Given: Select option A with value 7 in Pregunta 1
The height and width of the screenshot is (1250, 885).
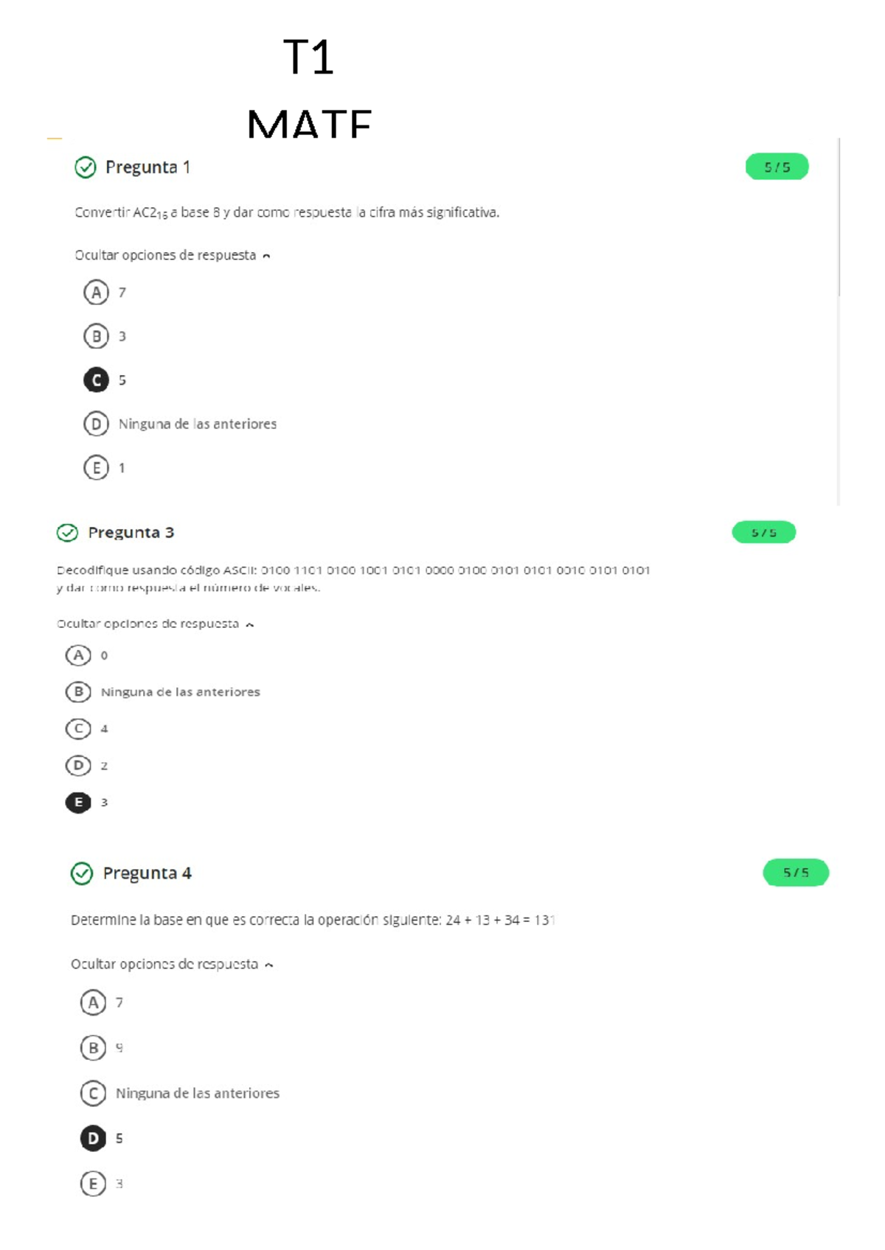Looking at the screenshot, I should pos(96,293).
